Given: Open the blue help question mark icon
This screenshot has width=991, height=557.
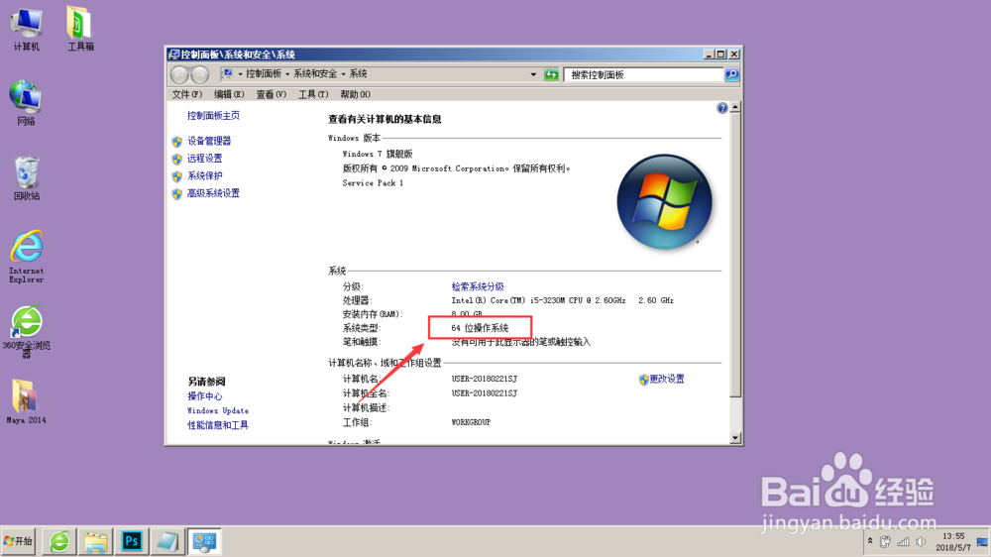Looking at the screenshot, I should [721, 108].
